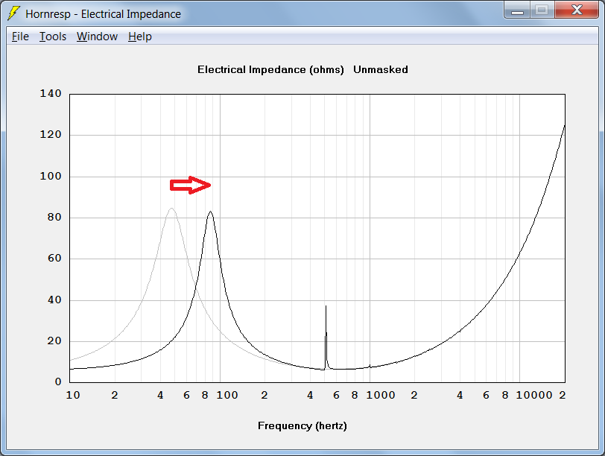Click the '1000' x-axis label
605x456 pixels.
(381, 396)
